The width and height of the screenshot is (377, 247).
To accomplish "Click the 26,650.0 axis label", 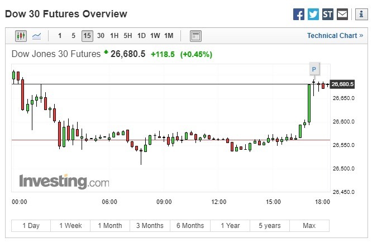I will pyautogui.click(x=343, y=98).
